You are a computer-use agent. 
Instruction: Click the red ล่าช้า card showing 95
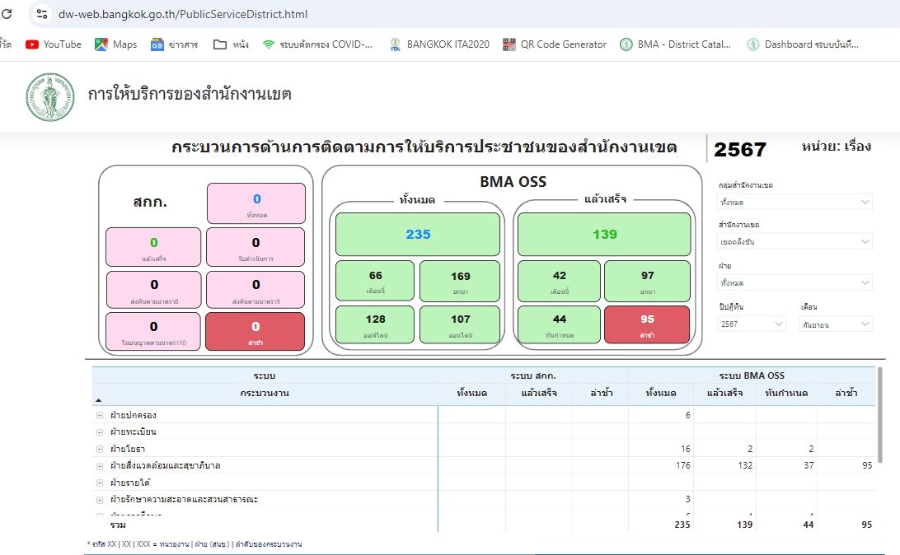pos(647,324)
